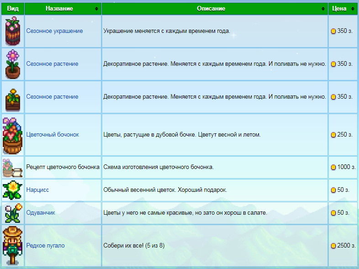Click the flower tub barrel image

click(x=13, y=136)
